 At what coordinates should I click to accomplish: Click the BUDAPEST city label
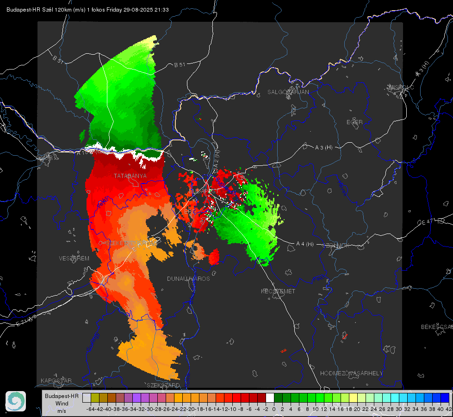(204, 191)
